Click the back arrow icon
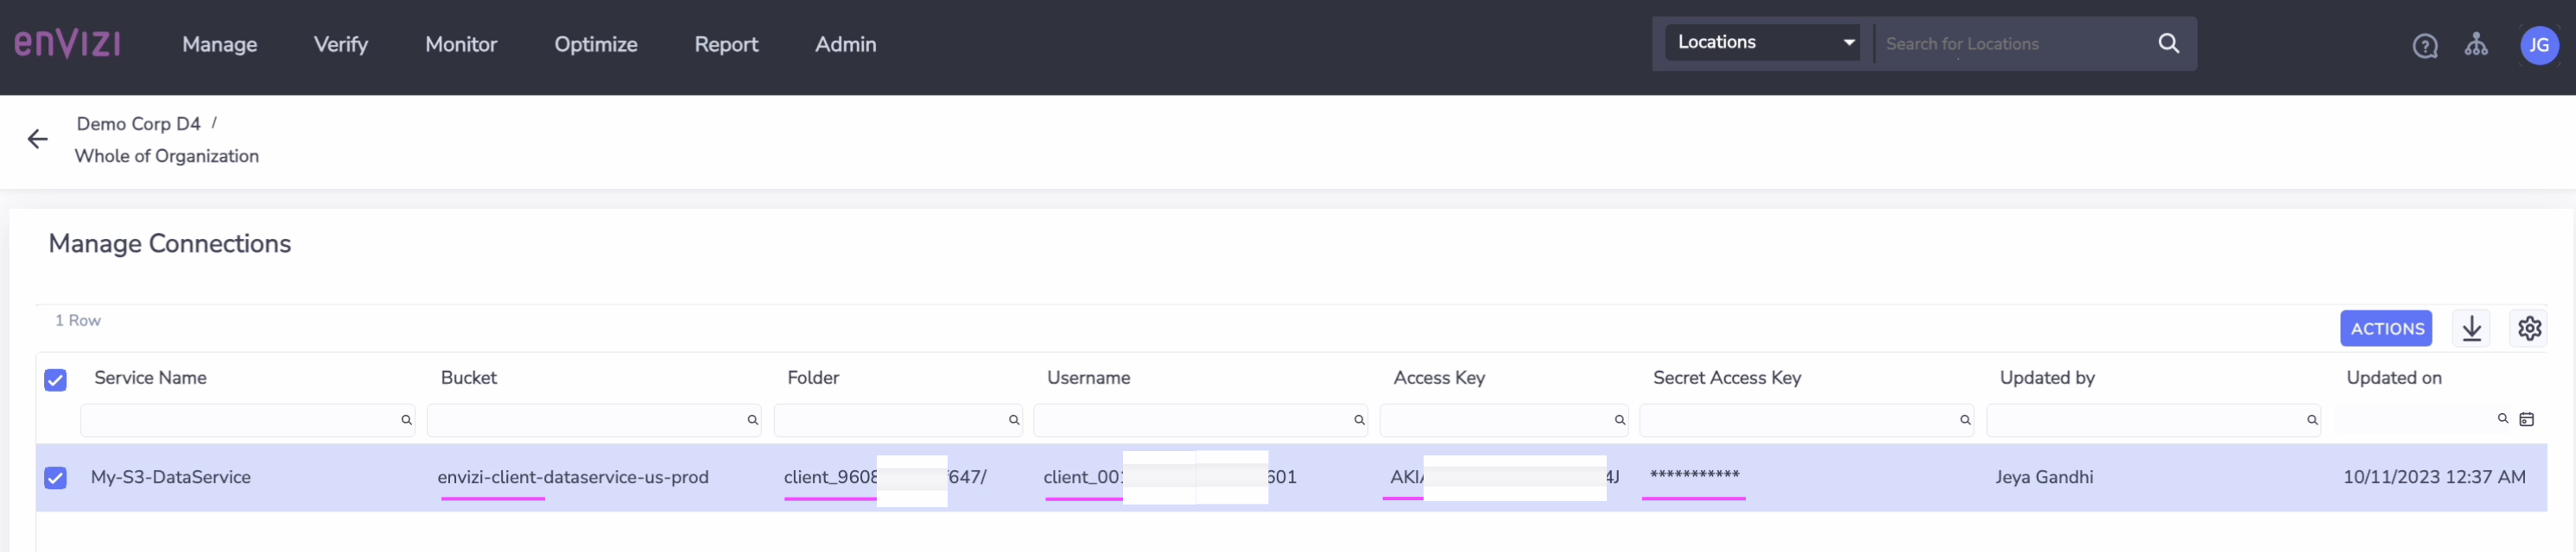Screen dimensions: 2576x552 tap(38, 140)
